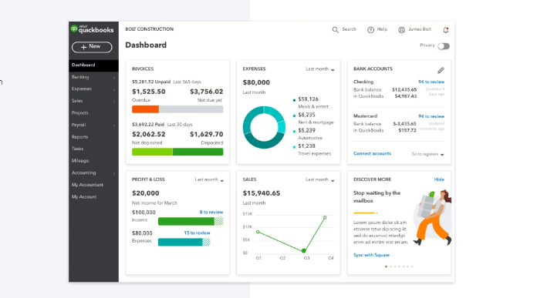Click the plus icon on New button
Image resolution: width=537 pixels, height=298 pixels.
point(83,47)
